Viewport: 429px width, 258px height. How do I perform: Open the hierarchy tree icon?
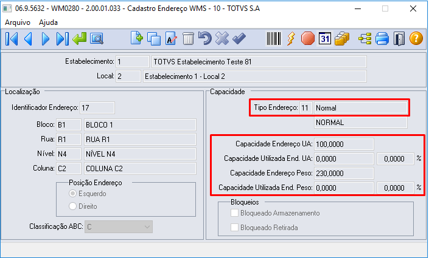365,39
